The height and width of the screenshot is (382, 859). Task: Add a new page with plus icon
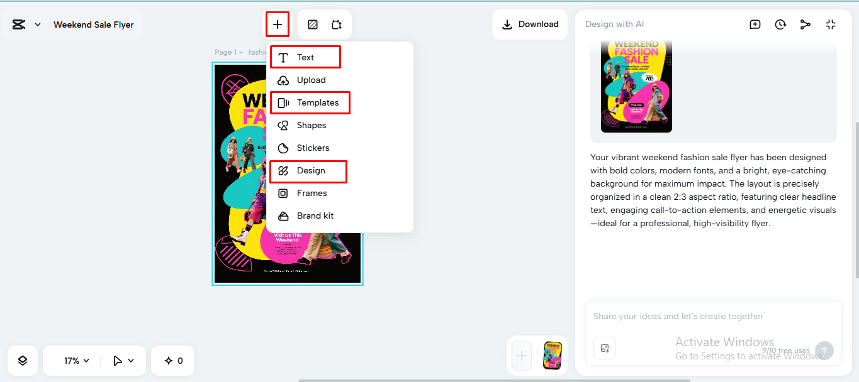pyautogui.click(x=521, y=356)
